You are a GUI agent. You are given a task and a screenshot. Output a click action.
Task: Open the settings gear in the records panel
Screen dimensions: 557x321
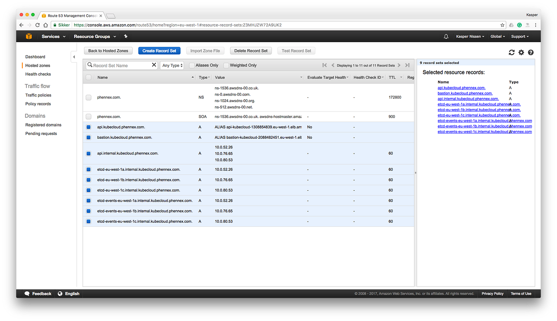coord(521,52)
